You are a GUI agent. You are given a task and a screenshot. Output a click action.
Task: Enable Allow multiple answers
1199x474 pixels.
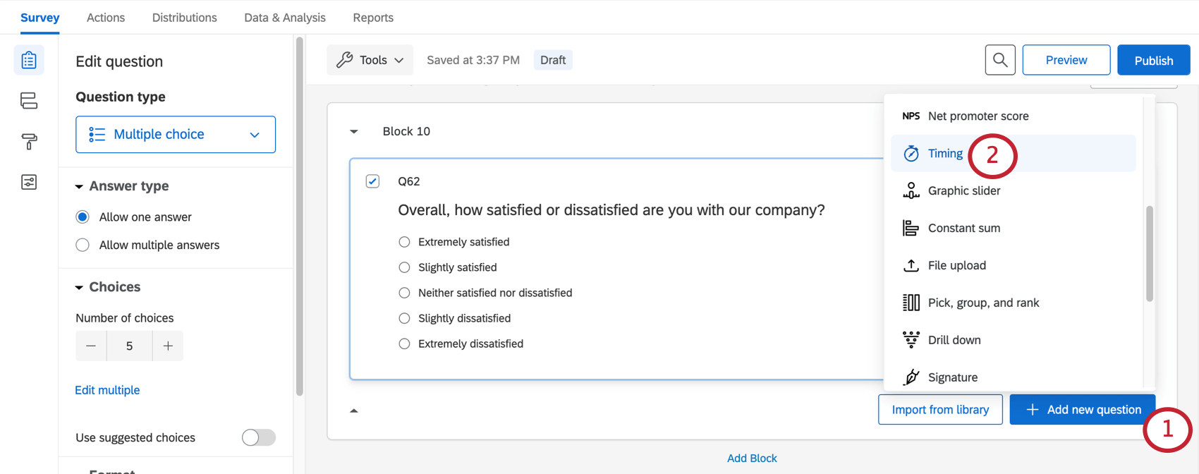[x=83, y=245]
